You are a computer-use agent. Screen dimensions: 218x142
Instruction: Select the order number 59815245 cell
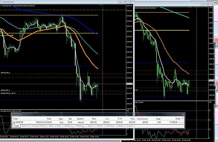click(x=19, y=122)
